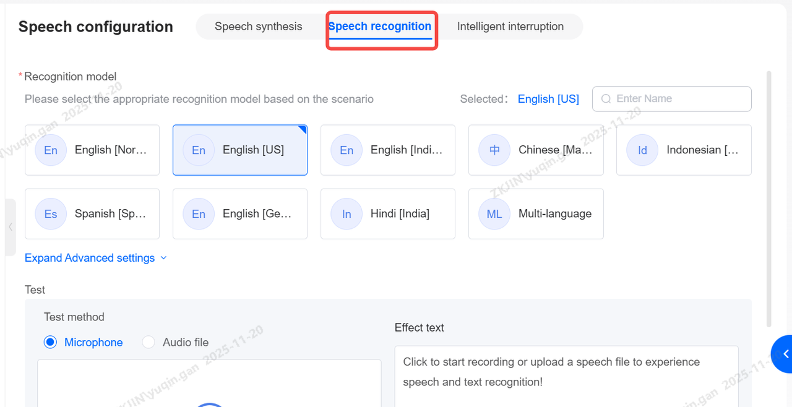Choose the Hindi [India] In icon
Viewport: 792px width, 407px height.
pos(346,214)
